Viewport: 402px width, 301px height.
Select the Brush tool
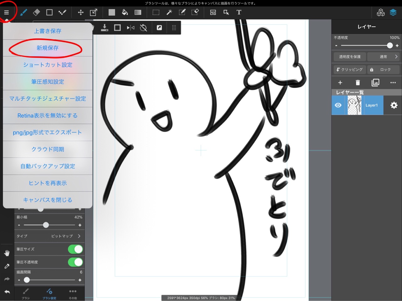pyautogui.click(x=24, y=13)
